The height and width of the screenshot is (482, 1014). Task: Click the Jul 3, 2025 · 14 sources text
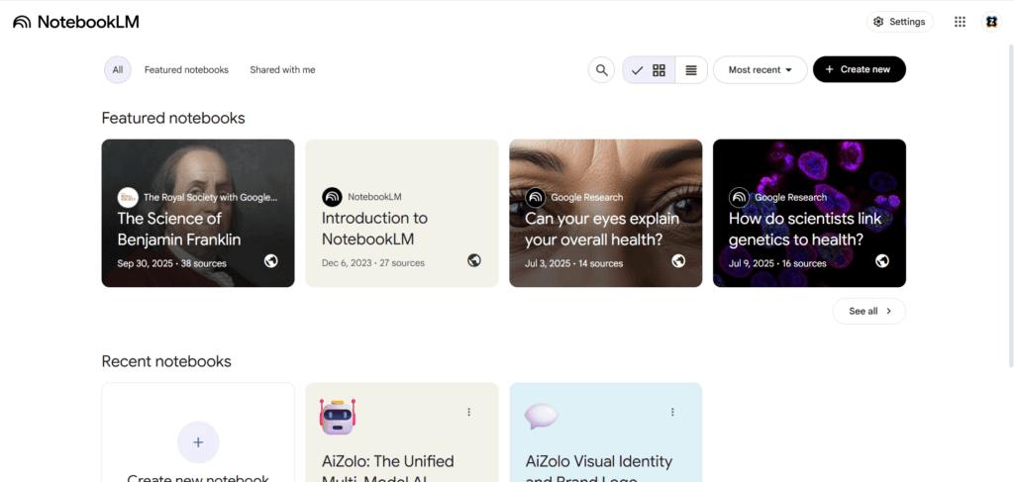pyautogui.click(x=573, y=263)
